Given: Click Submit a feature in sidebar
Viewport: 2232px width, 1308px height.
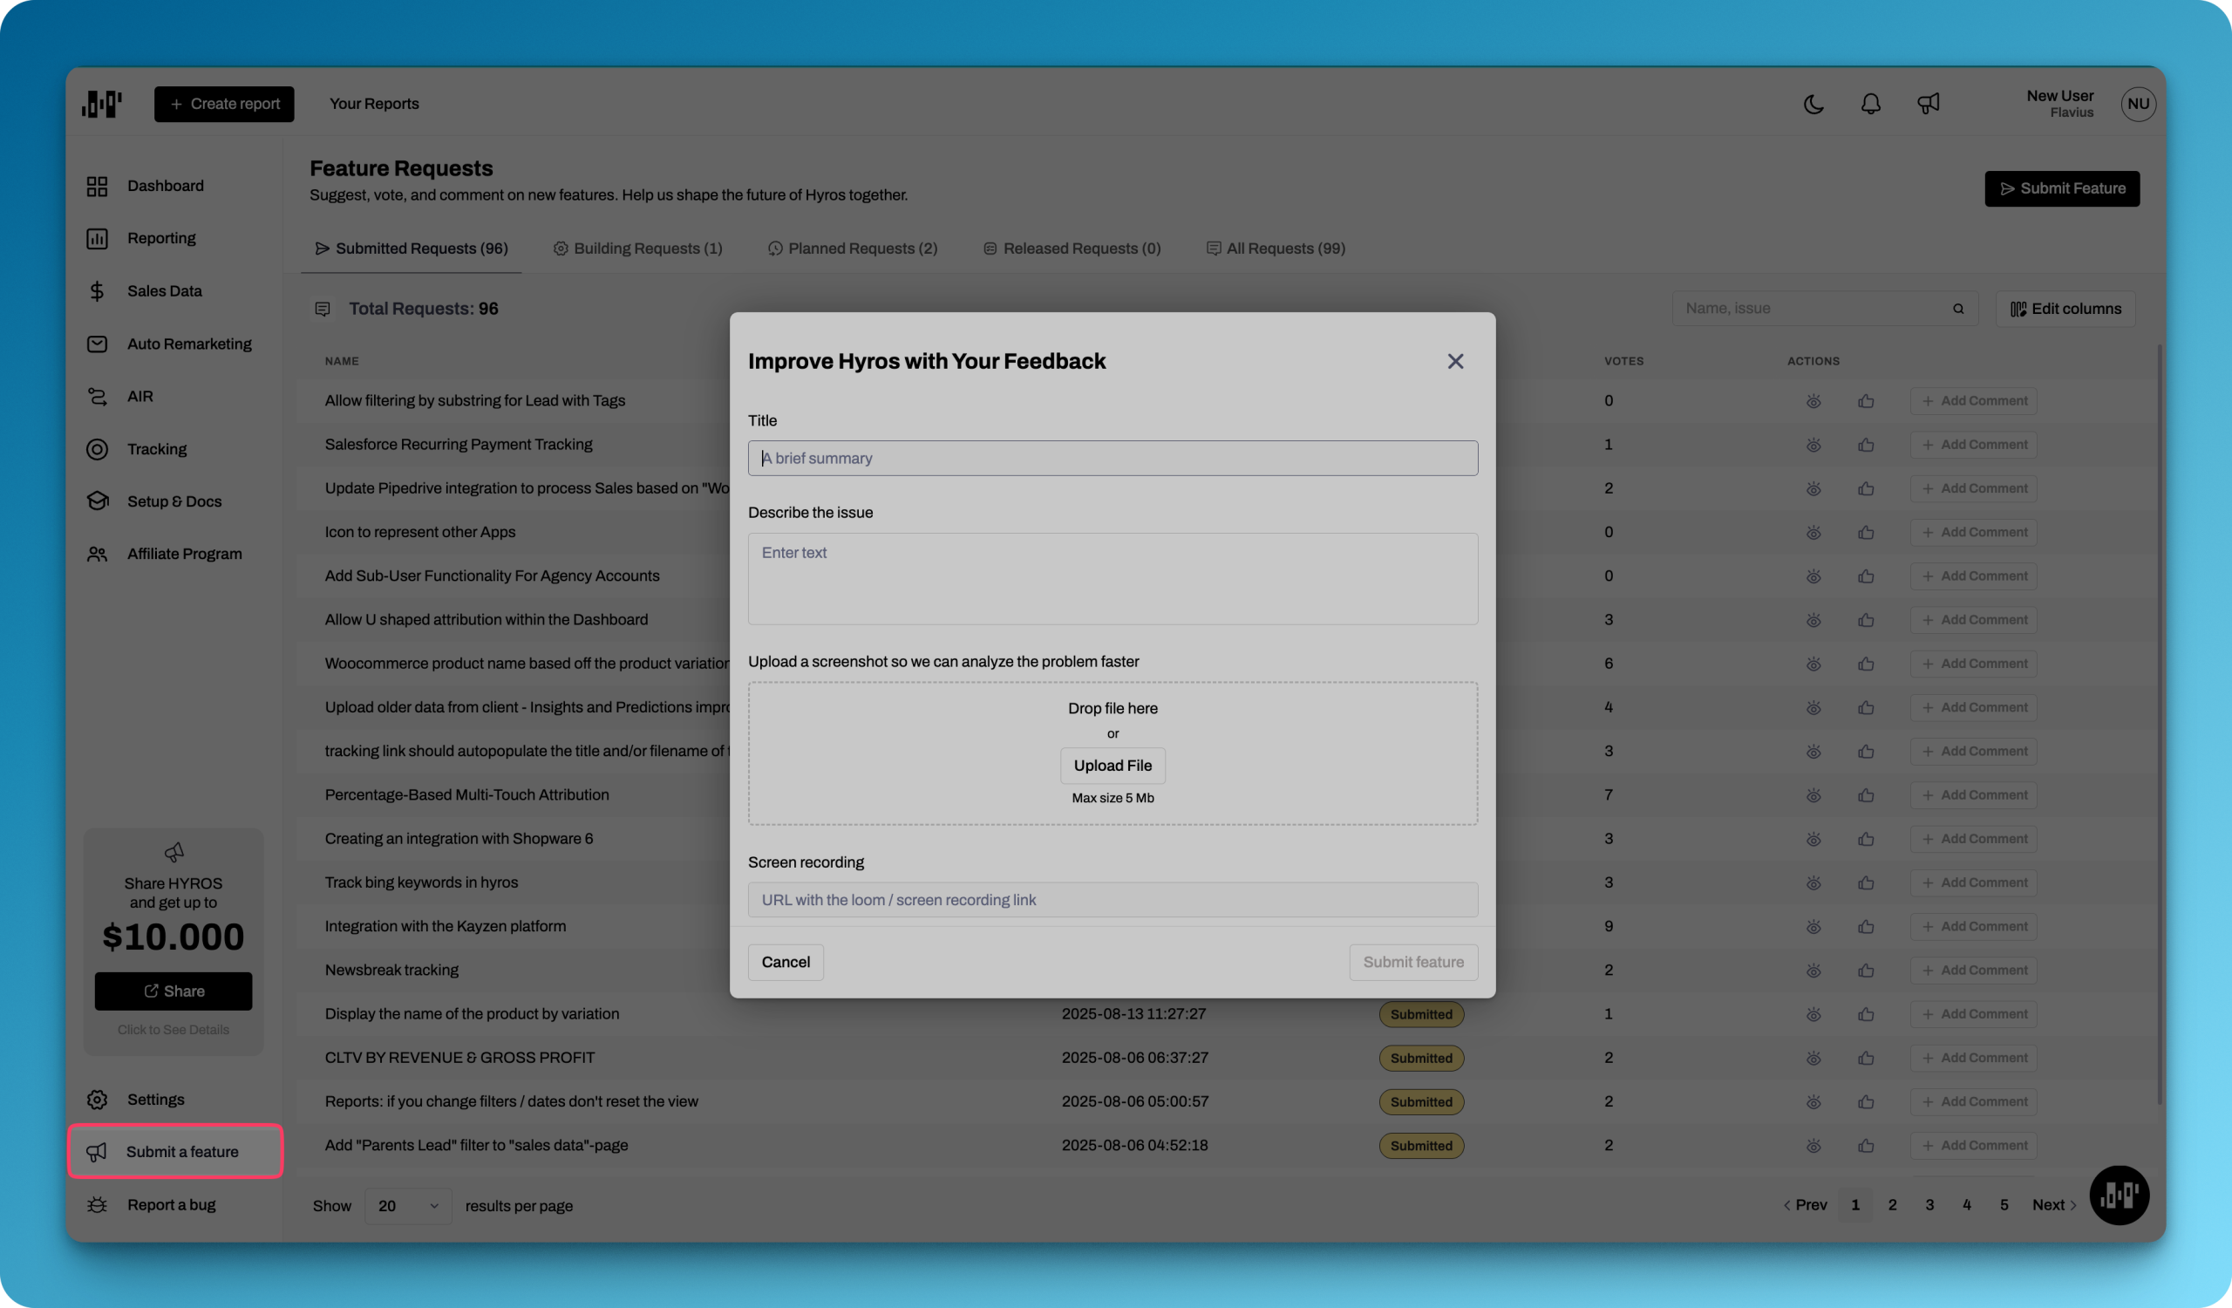Looking at the screenshot, I should tap(175, 1152).
